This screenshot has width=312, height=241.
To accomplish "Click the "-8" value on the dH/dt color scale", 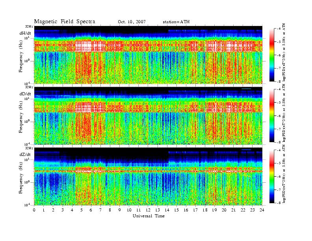I will pyautogui.click(x=279, y=82).
